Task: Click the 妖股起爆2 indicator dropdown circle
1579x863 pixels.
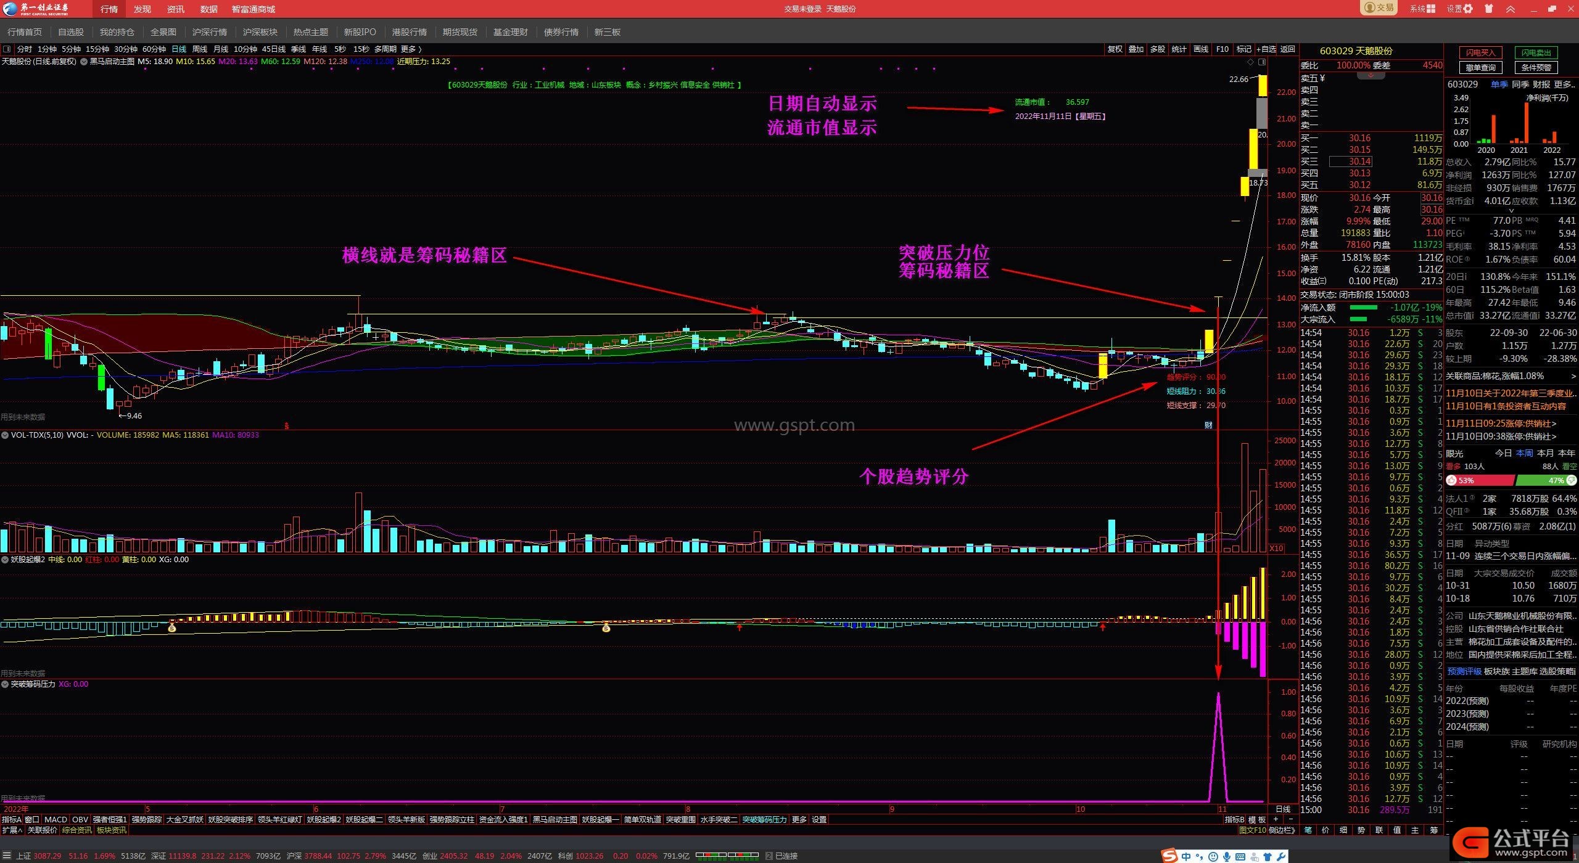Action: (x=5, y=560)
